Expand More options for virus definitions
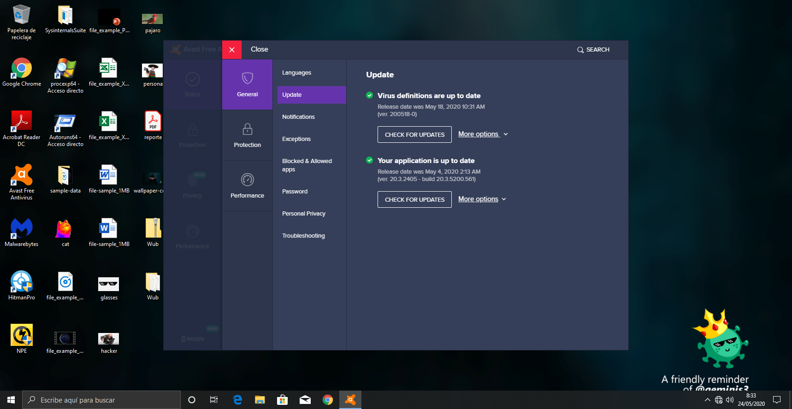This screenshot has width=792, height=409. [x=483, y=134]
